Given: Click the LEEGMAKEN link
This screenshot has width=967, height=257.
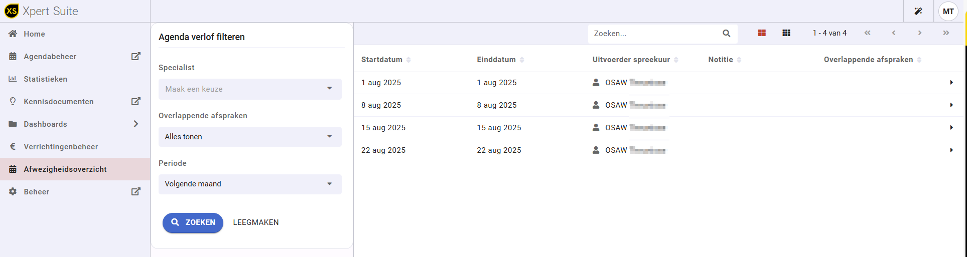Looking at the screenshot, I should [x=256, y=222].
